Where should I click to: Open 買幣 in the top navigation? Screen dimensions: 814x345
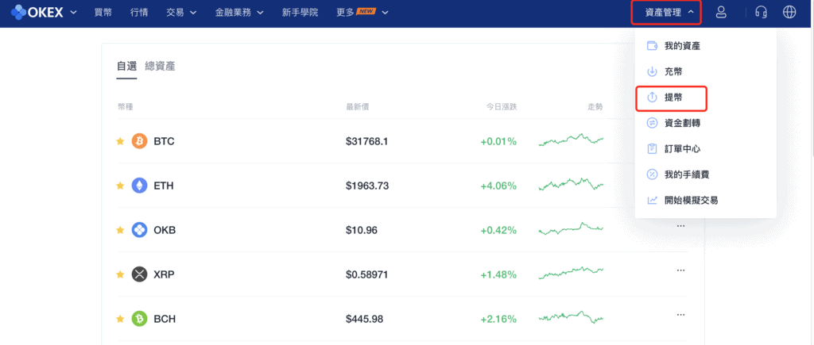[103, 13]
